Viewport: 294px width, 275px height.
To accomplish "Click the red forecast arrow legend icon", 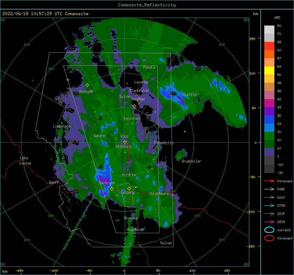I will pyautogui.click(x=269, y=181).
